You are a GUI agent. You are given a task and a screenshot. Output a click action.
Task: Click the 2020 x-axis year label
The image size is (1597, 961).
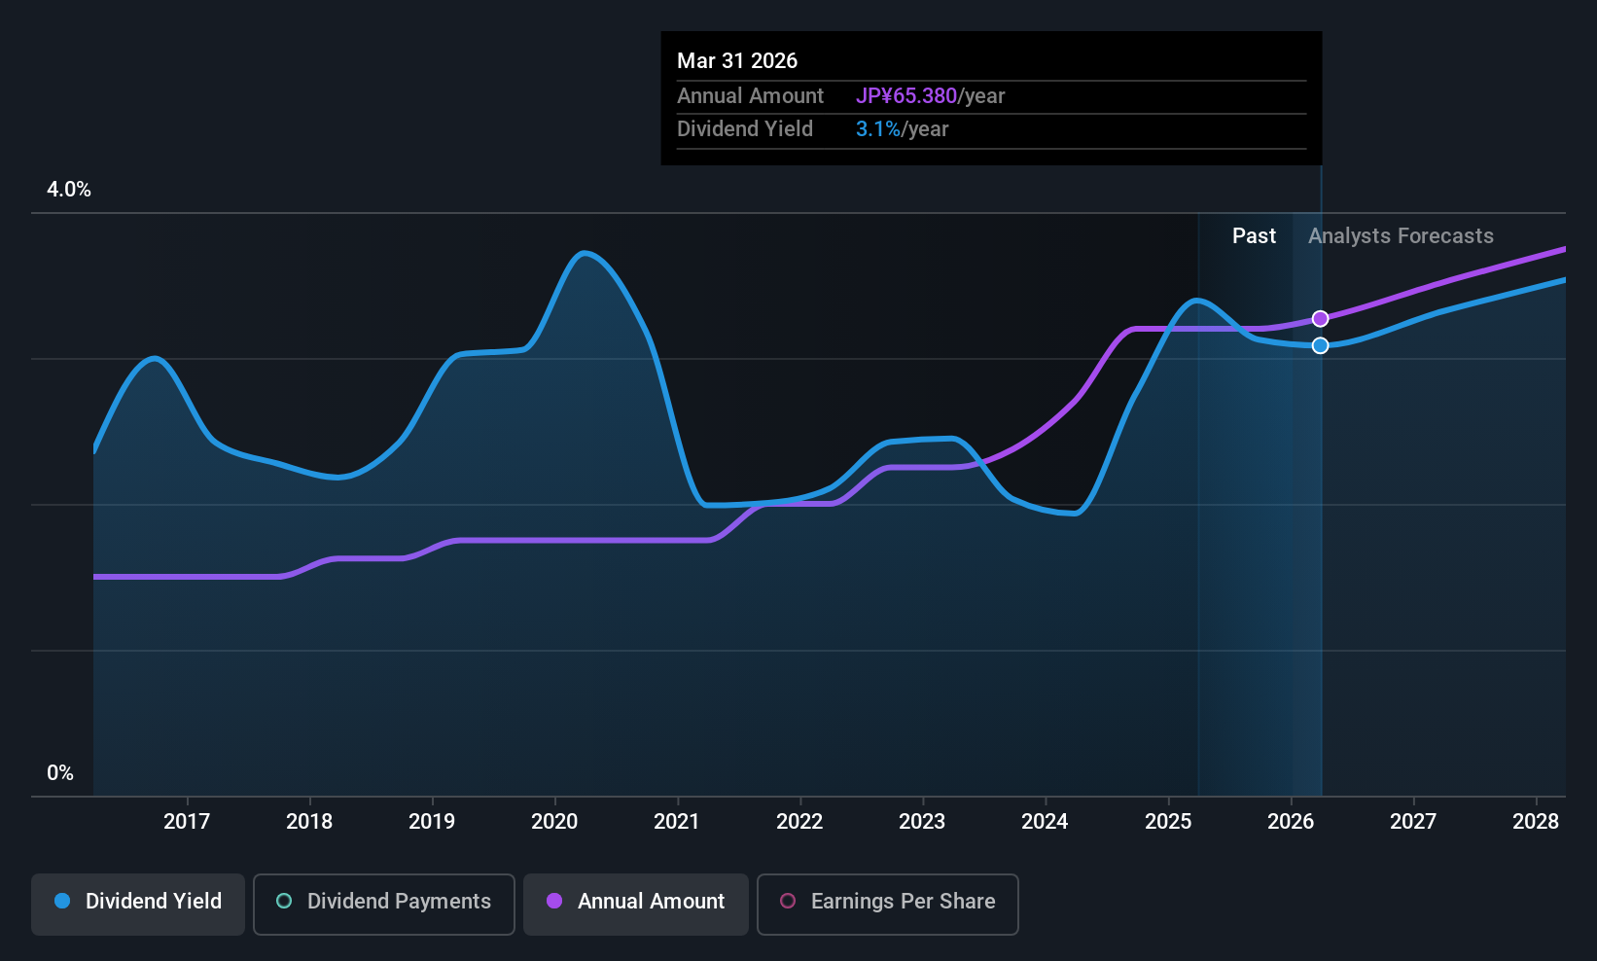pos(554,821)
